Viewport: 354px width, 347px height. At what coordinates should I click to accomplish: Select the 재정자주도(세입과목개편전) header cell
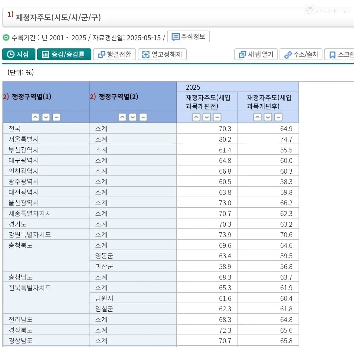click(207, 102)
